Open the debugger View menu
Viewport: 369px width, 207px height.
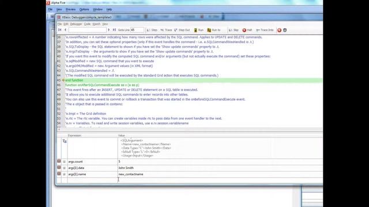pyautogui.click(x=105, y=24)
